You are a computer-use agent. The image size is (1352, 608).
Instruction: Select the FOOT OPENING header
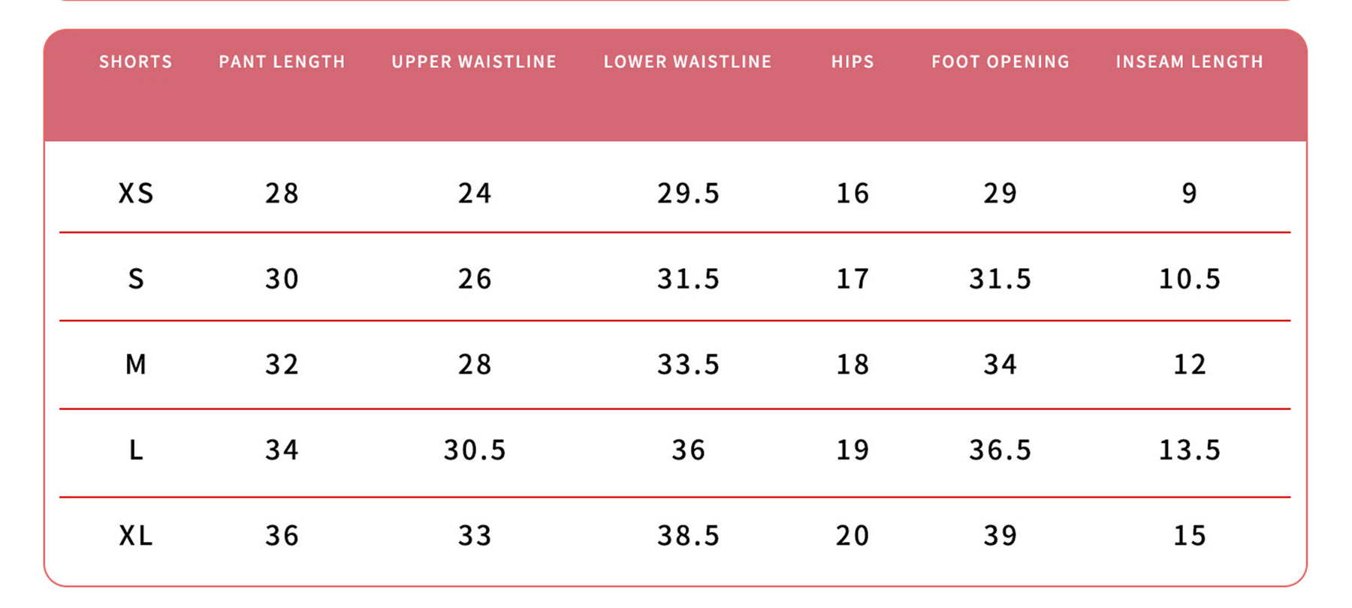(x=1000, y=62)
